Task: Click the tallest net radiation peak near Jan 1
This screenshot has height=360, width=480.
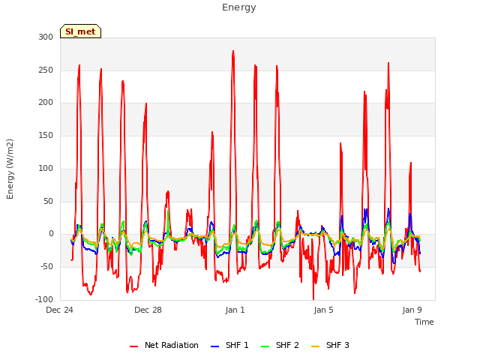Action: click(x=233, y=52)
